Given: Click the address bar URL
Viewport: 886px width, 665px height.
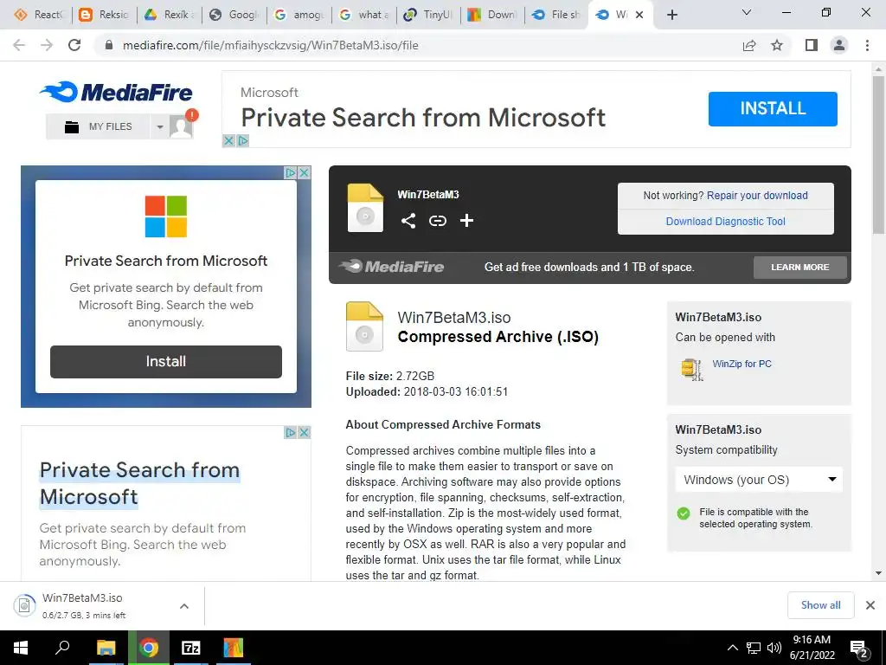Looking at the screenshot, I should point(270,45).
